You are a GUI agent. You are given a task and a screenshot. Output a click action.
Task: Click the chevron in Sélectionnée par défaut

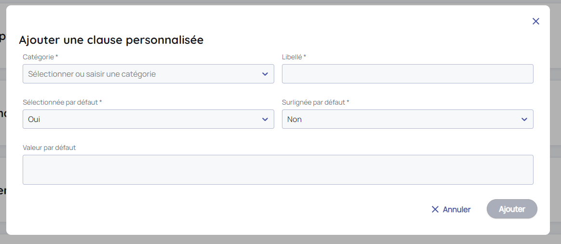tap(265, 119)
